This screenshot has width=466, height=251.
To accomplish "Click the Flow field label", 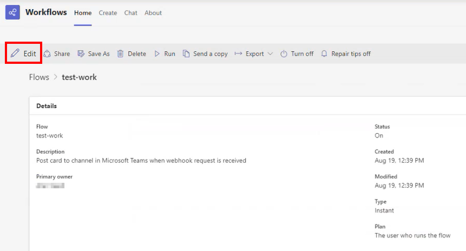I will (42, 127).
